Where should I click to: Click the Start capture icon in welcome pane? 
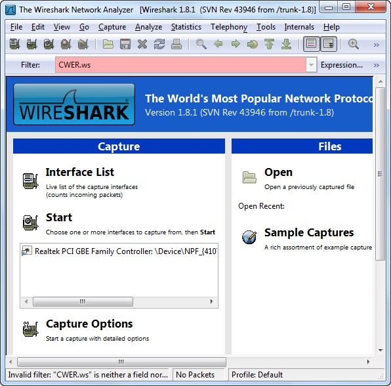[x=30, y=223]
